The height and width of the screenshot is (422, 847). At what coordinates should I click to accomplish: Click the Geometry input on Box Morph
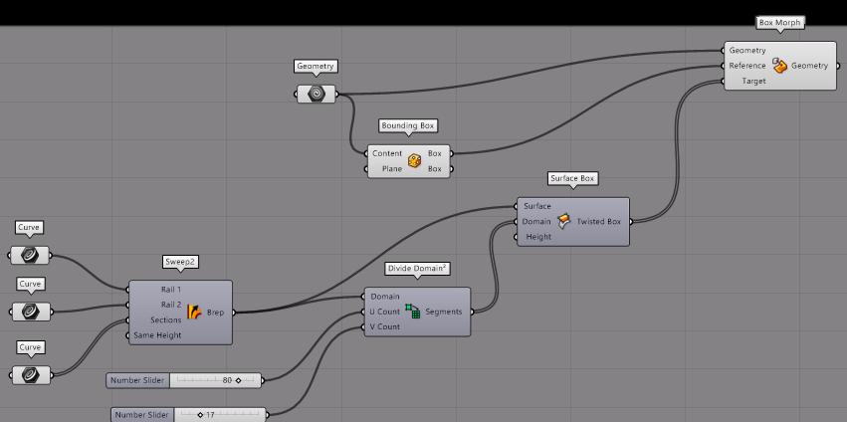pyautogui.click(x=747, y=50)
